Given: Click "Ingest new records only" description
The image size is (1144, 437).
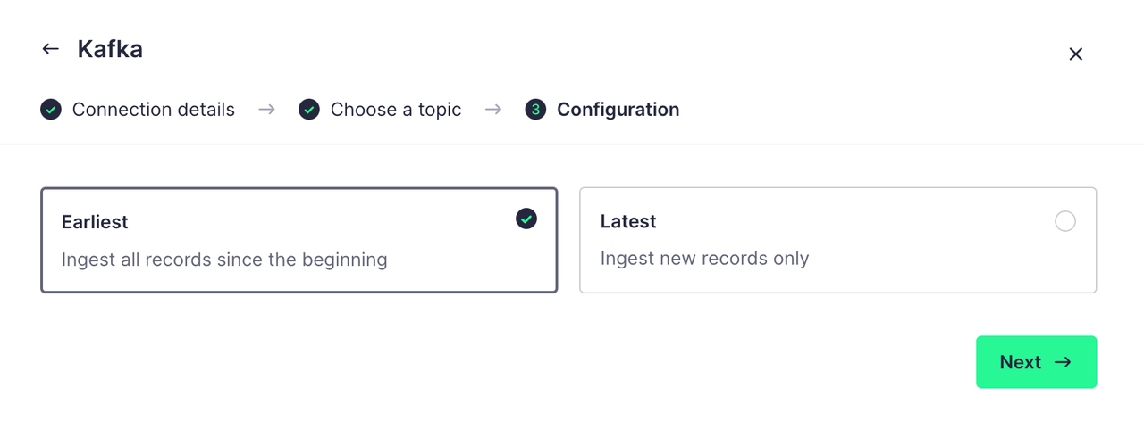Looking at the screenshot, I should click(x=704, y=259).
